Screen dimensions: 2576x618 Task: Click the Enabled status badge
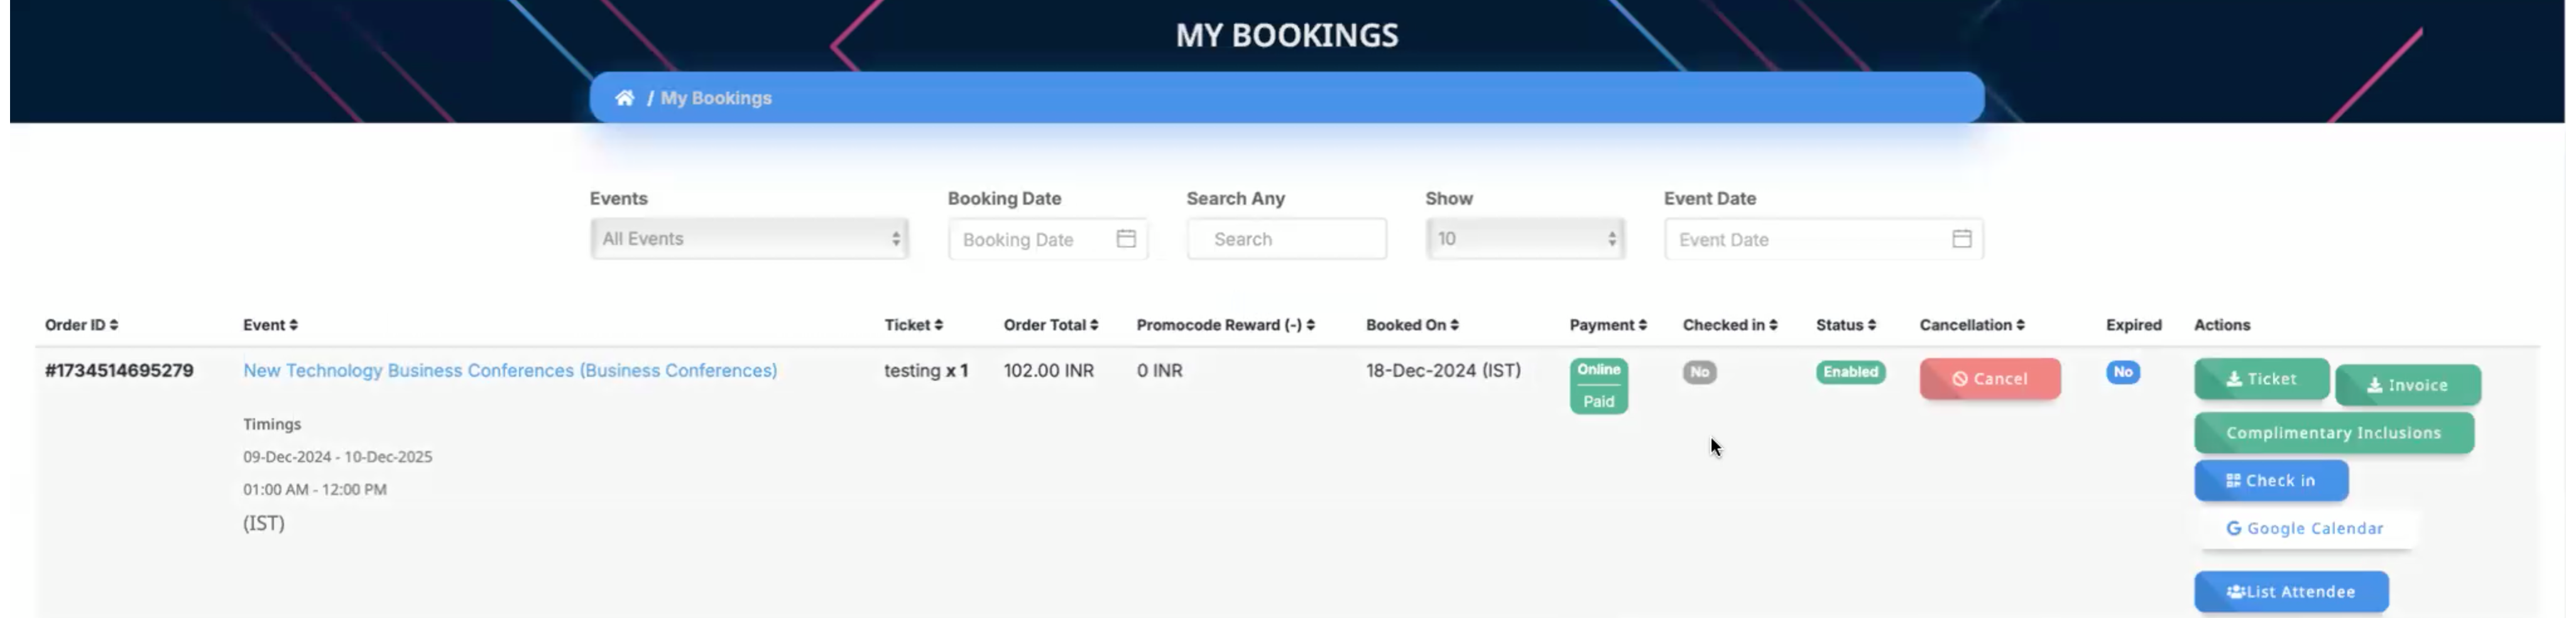click(1850, 372)
